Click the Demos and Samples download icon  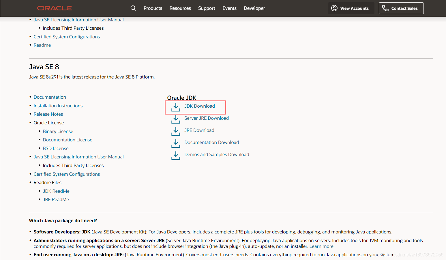click(x=176, y=156)
